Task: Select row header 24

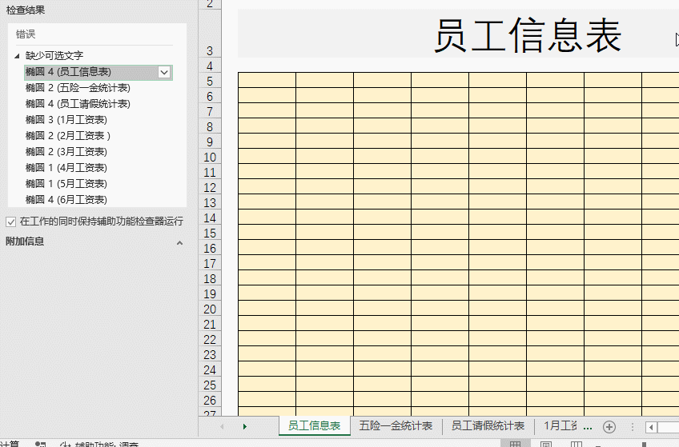Action: [x=210, y=369]
